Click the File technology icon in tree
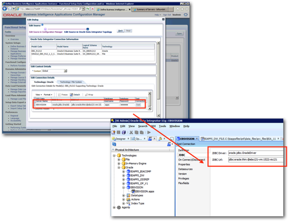Image resolution: width=288 pixels, height=221 pixels. (x=124, y=159)
